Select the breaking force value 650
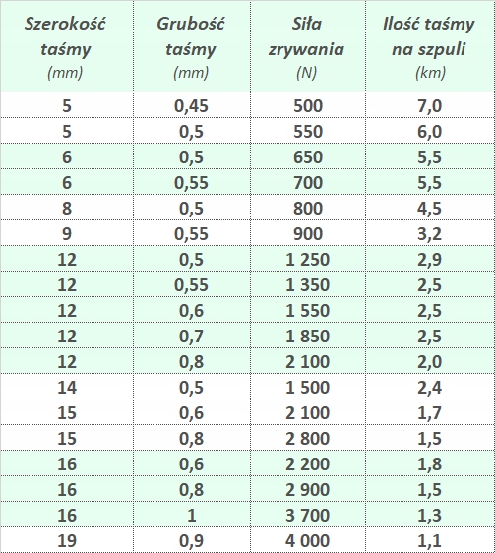Viewport: 495px width, 553px height. pos(308,156)
